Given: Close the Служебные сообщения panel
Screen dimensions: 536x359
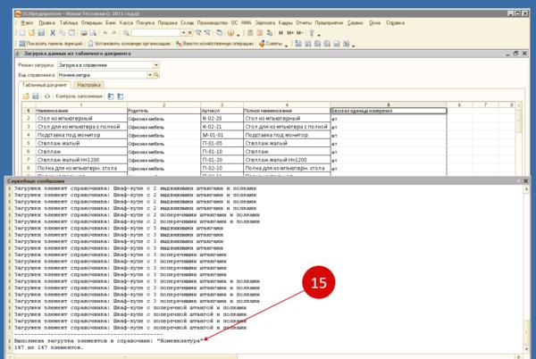Looking at the screenshot, I should coord(526,180).
